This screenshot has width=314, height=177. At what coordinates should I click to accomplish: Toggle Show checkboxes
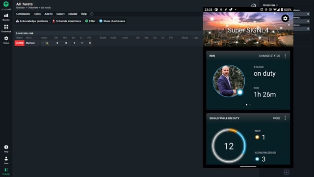click(x=112, y=21)
